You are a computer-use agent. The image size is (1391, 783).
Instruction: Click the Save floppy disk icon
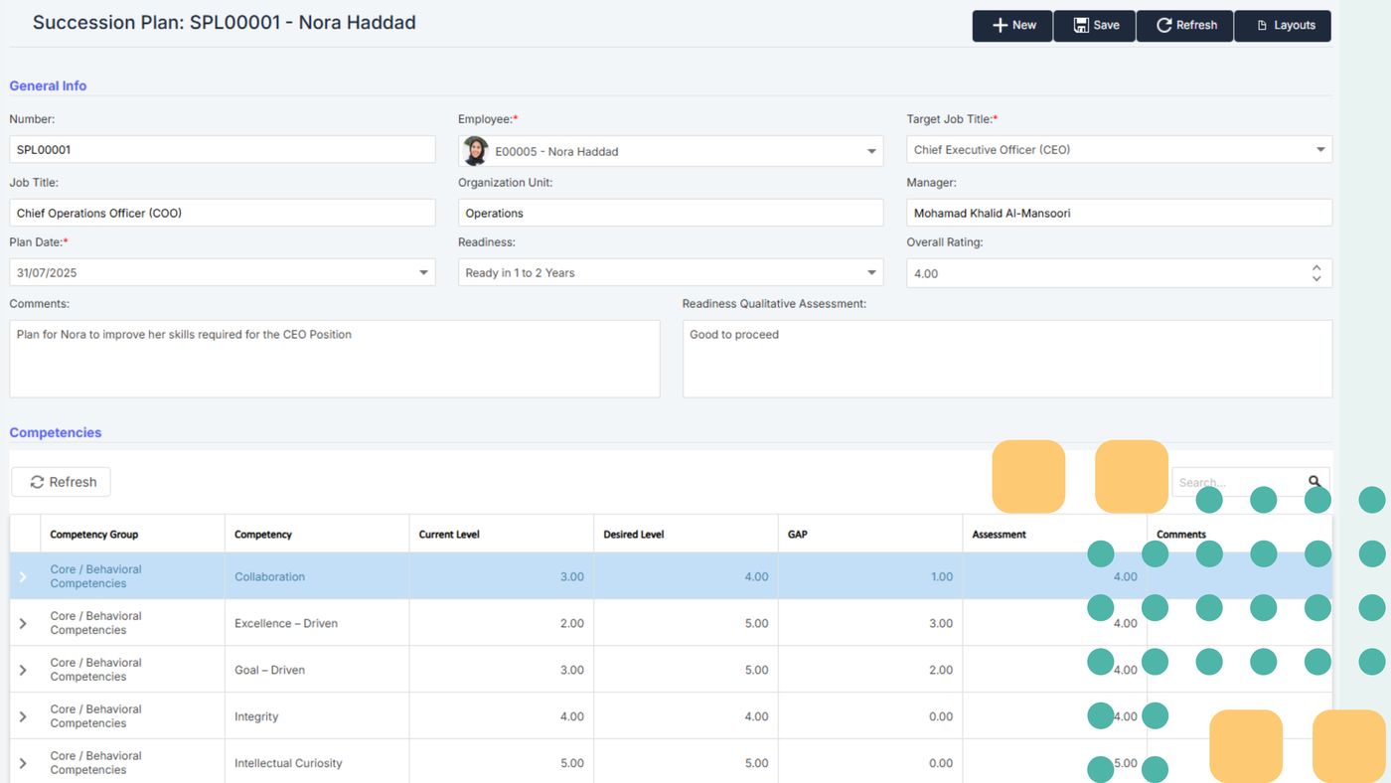click(x=1081, y=26)
